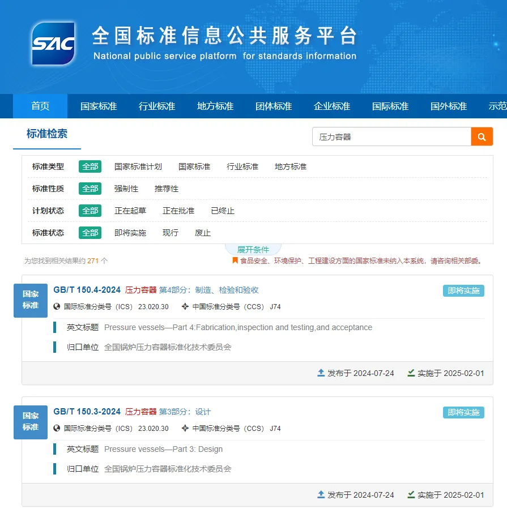Click 全国锅炉压力容器标准化技术委员会 under GB/T 150.3-2024

(168, 469)
